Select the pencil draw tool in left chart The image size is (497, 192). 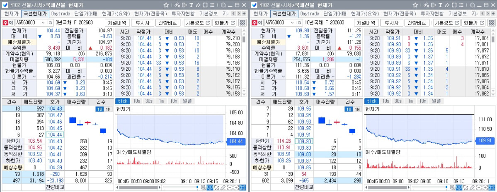coord(223,187)
